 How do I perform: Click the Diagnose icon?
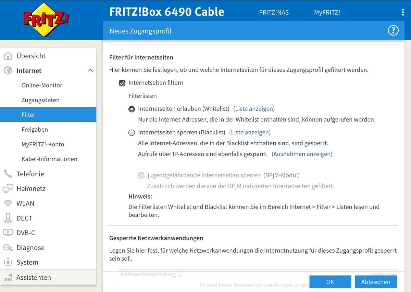tap(8, 248)
